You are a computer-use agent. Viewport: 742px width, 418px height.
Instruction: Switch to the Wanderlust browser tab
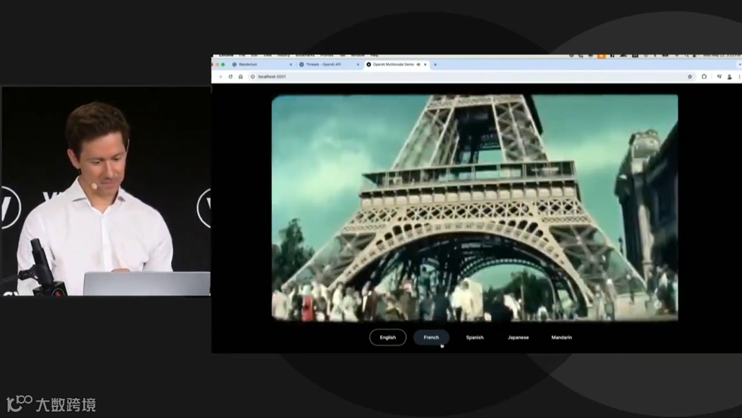click(x=261, y=65)
